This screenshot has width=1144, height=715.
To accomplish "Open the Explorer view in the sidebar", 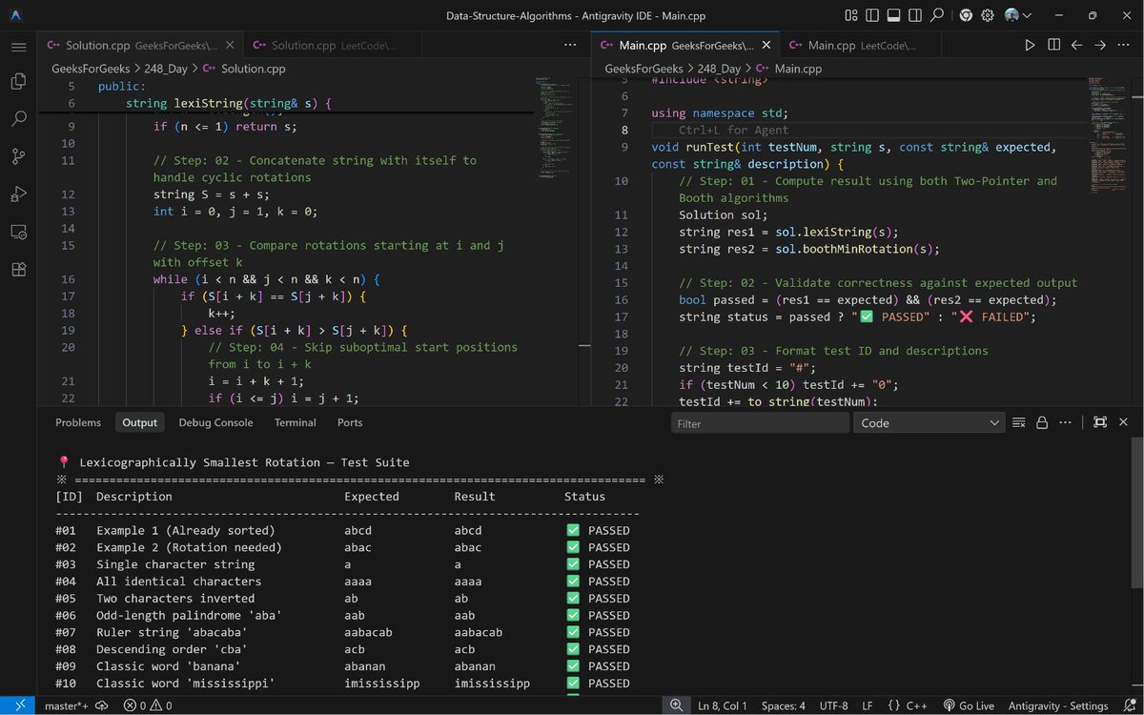I will [x=18, y=82].
